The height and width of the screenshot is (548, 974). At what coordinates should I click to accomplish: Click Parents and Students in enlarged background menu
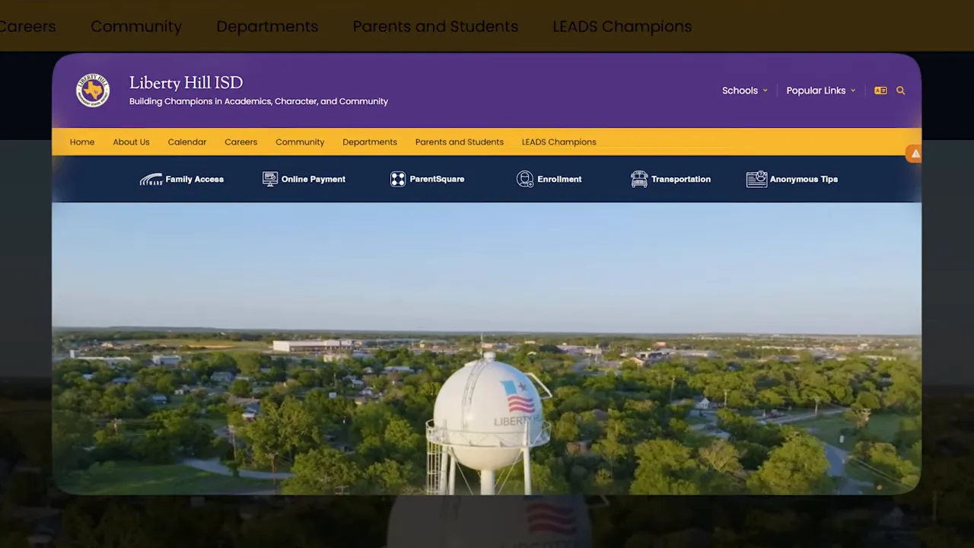point(435,27)
